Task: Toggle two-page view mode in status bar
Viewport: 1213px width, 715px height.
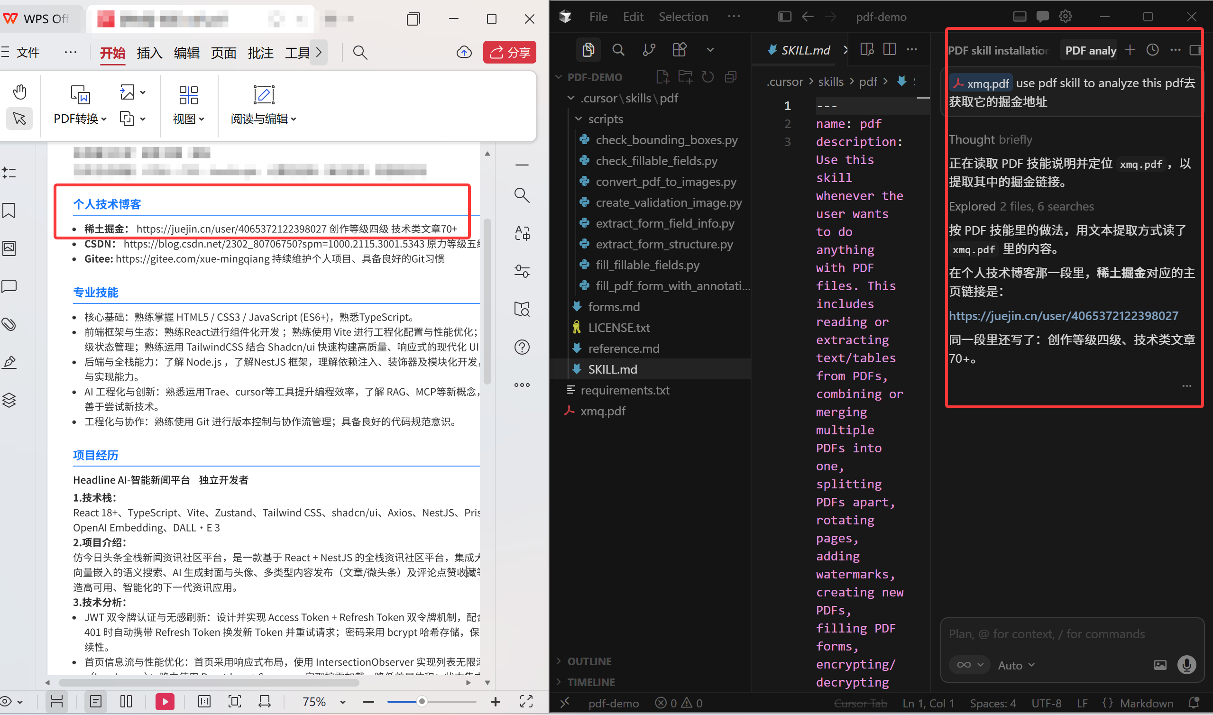Action: (x=126, y=702)
